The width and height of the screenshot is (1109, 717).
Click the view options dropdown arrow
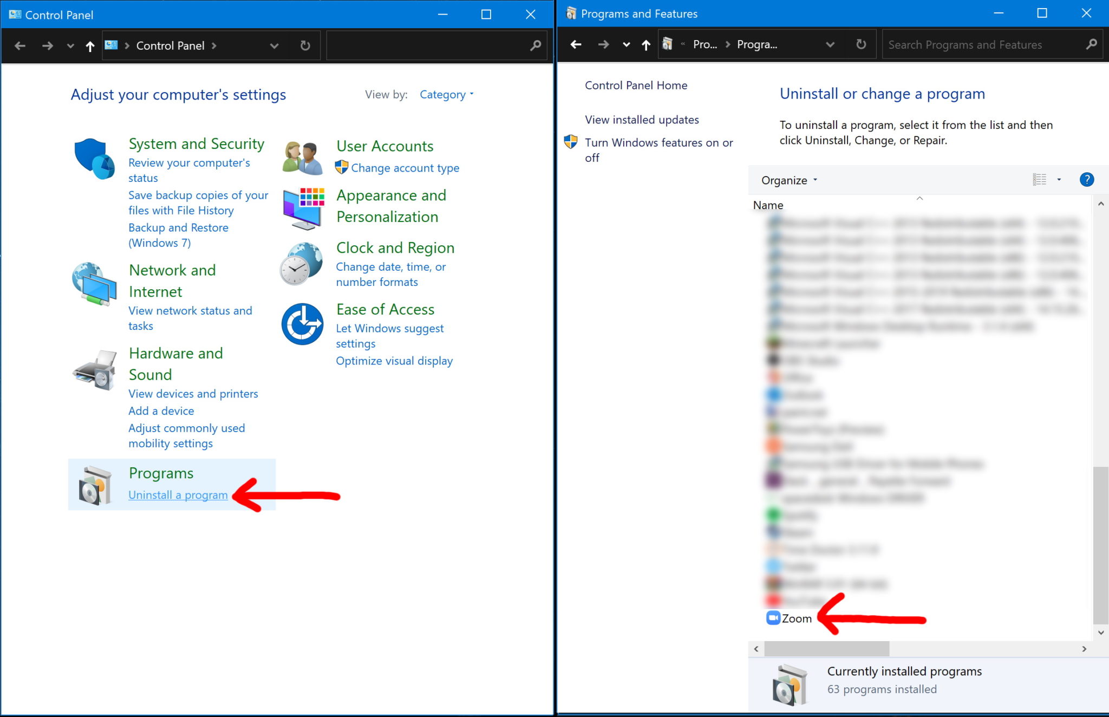[1059, 179]
